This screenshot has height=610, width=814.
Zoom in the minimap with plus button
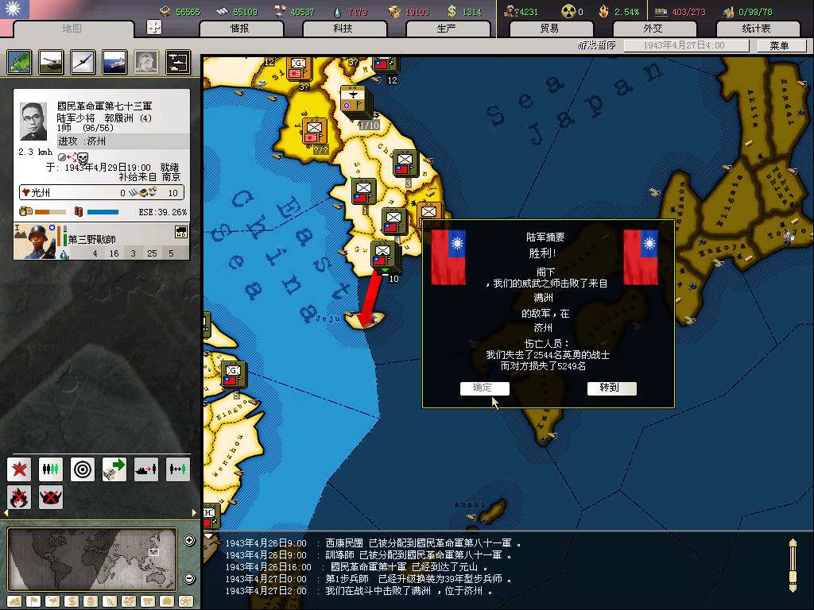[189, 540]
